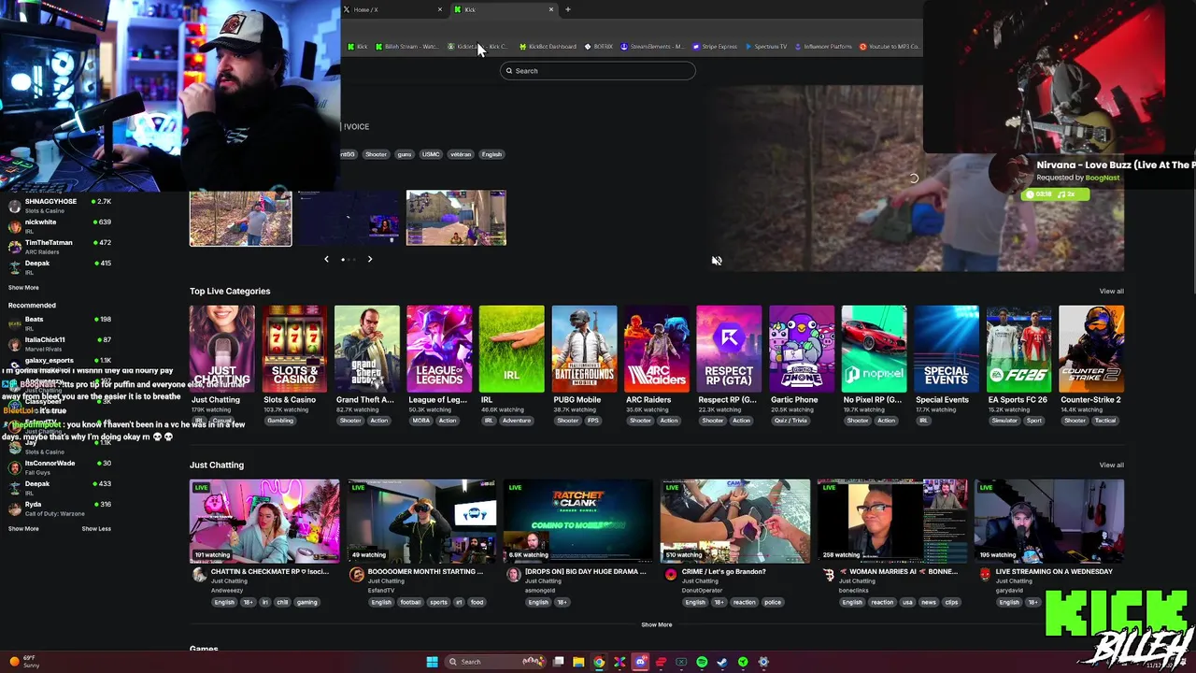The width and height of the screenshot is (1196, 673).
Task: Click the Windows taskbar search box
Action: coord(494,662)
